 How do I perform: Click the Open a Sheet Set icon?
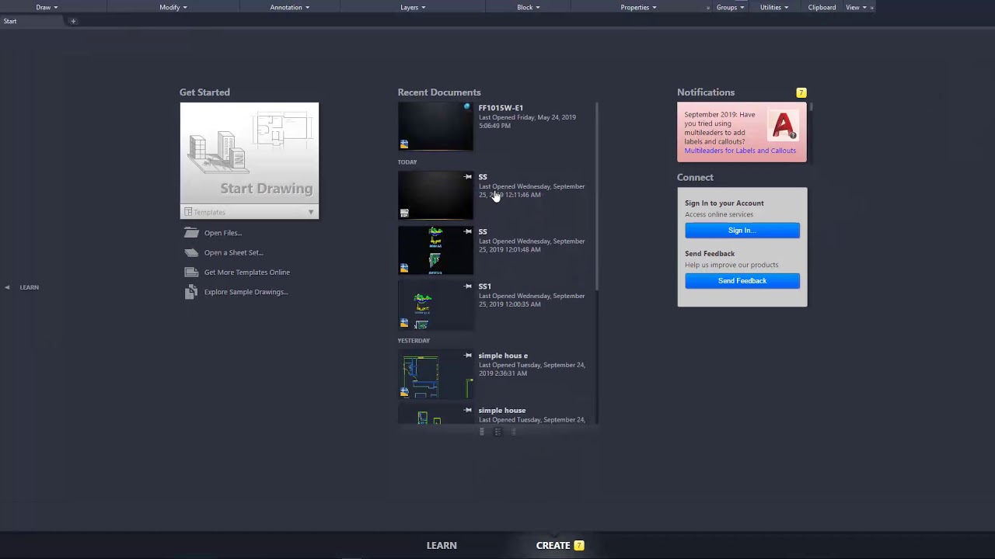(x=191, y=252)
